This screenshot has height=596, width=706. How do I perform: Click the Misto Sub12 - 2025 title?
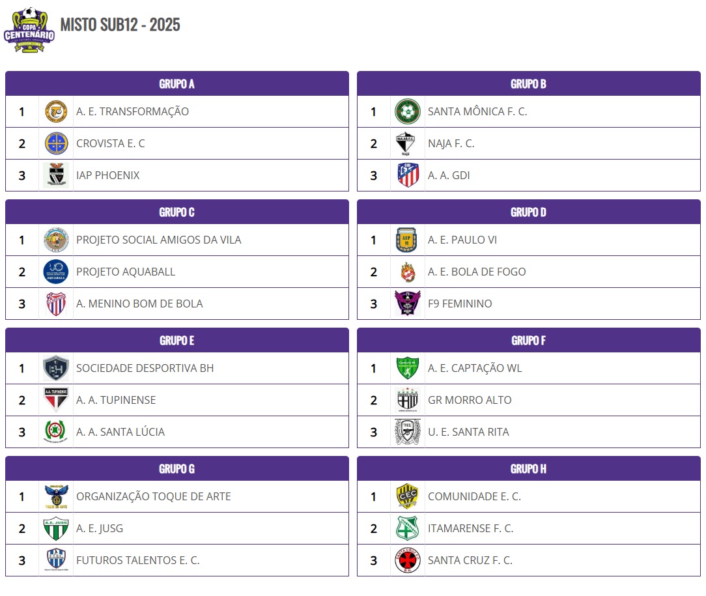click(120, 25)
